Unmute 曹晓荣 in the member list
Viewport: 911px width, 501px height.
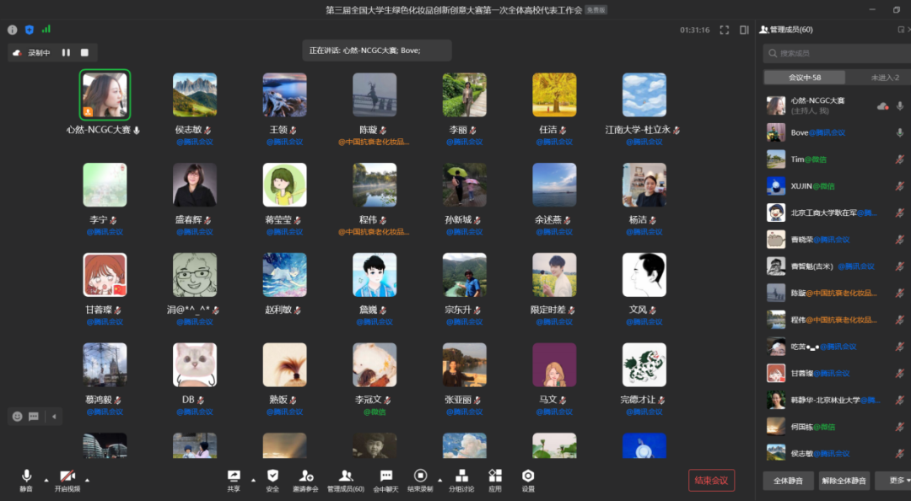pos(899,240)
